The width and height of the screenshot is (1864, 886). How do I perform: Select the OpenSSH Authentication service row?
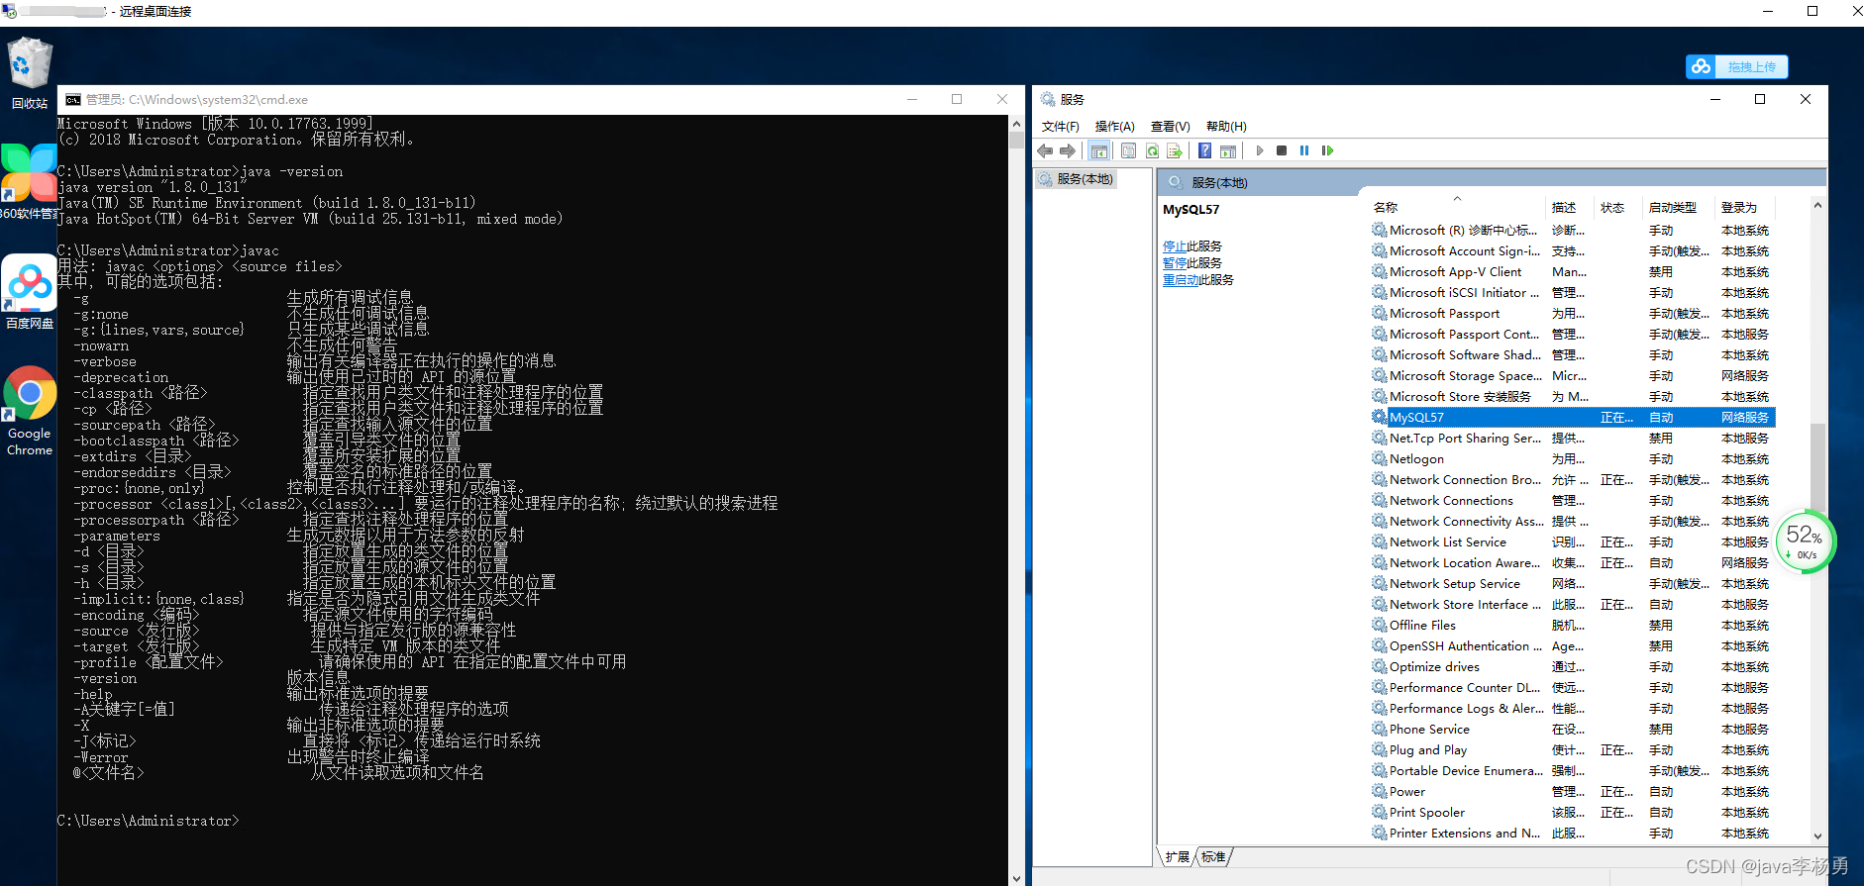(1573, 645)
